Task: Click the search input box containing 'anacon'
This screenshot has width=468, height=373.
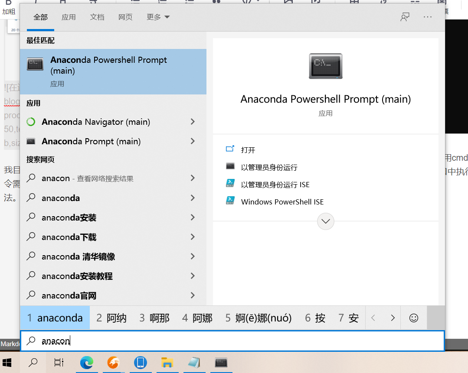Action: pyautogui.click(x=232, y=341)
